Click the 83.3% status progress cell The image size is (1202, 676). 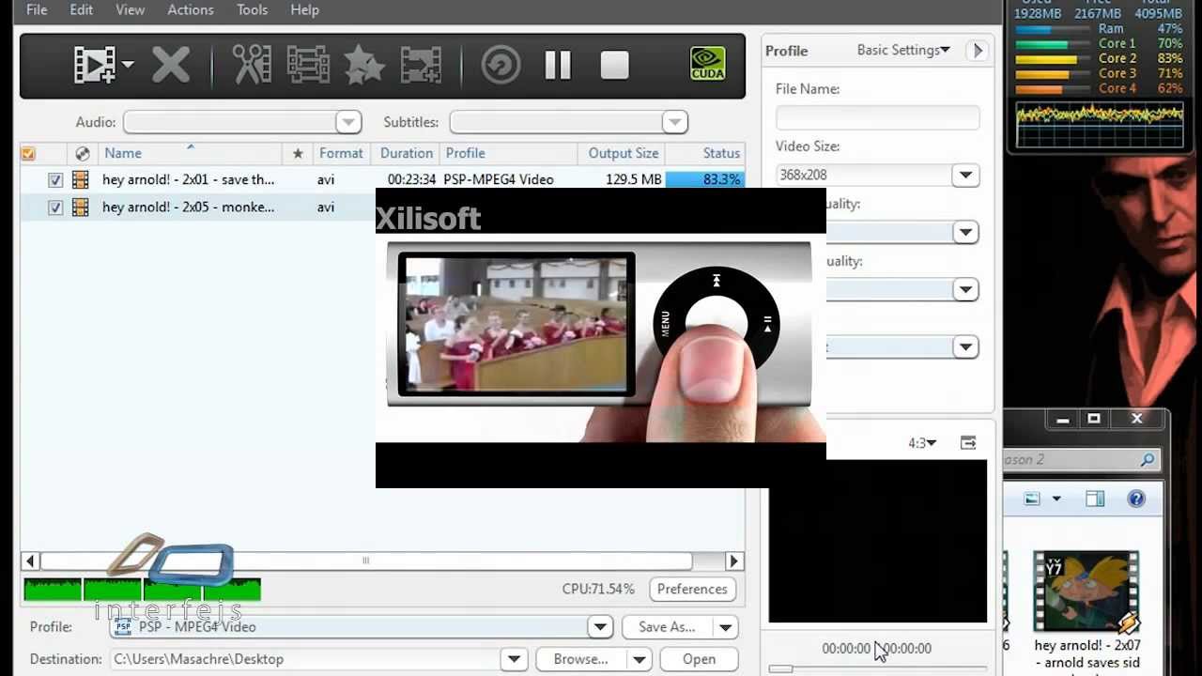click(x=705, y=179)
